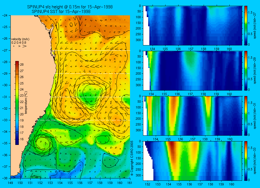Click the lat=-33 speed section panel

click(x=192, y=161)
